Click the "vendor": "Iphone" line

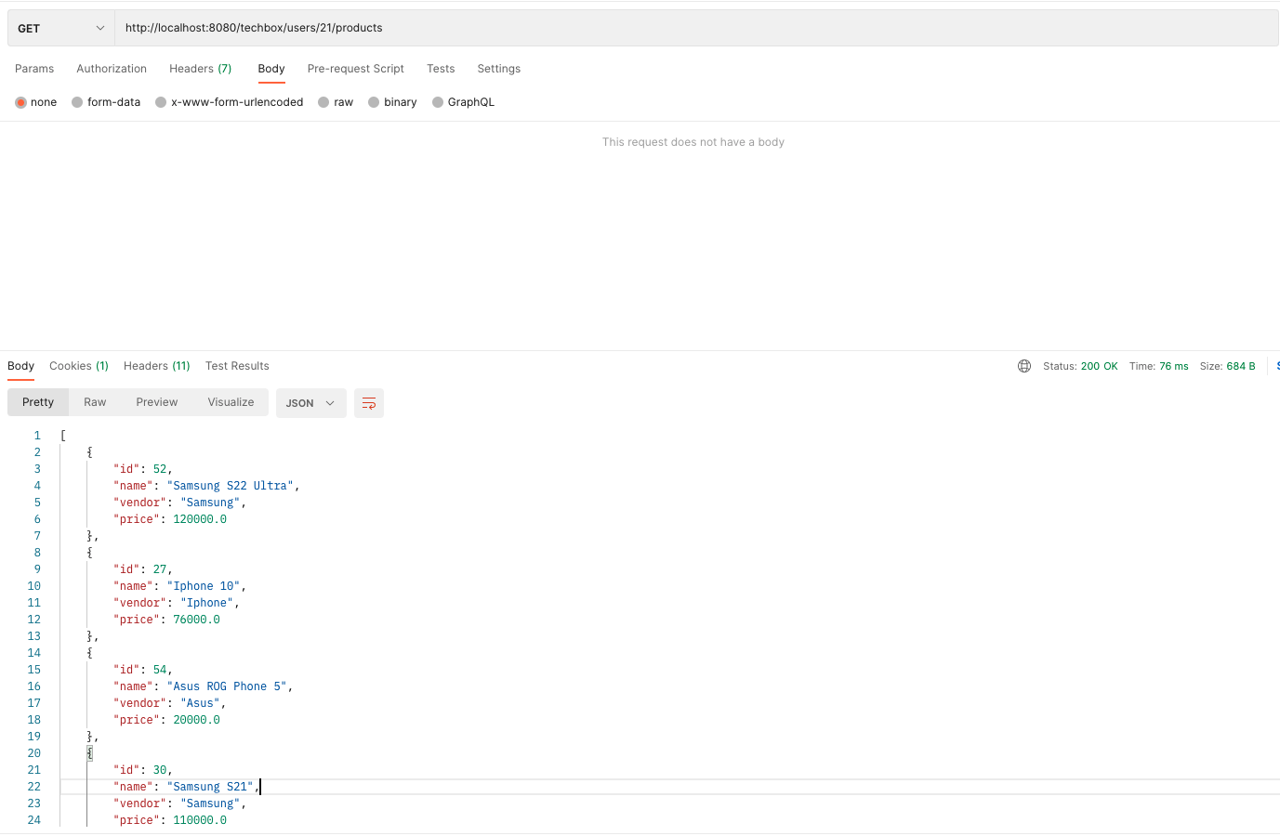click(x=177, y=603)
